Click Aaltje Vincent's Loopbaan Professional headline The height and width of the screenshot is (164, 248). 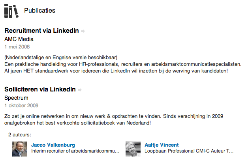(x=189, y=151)
